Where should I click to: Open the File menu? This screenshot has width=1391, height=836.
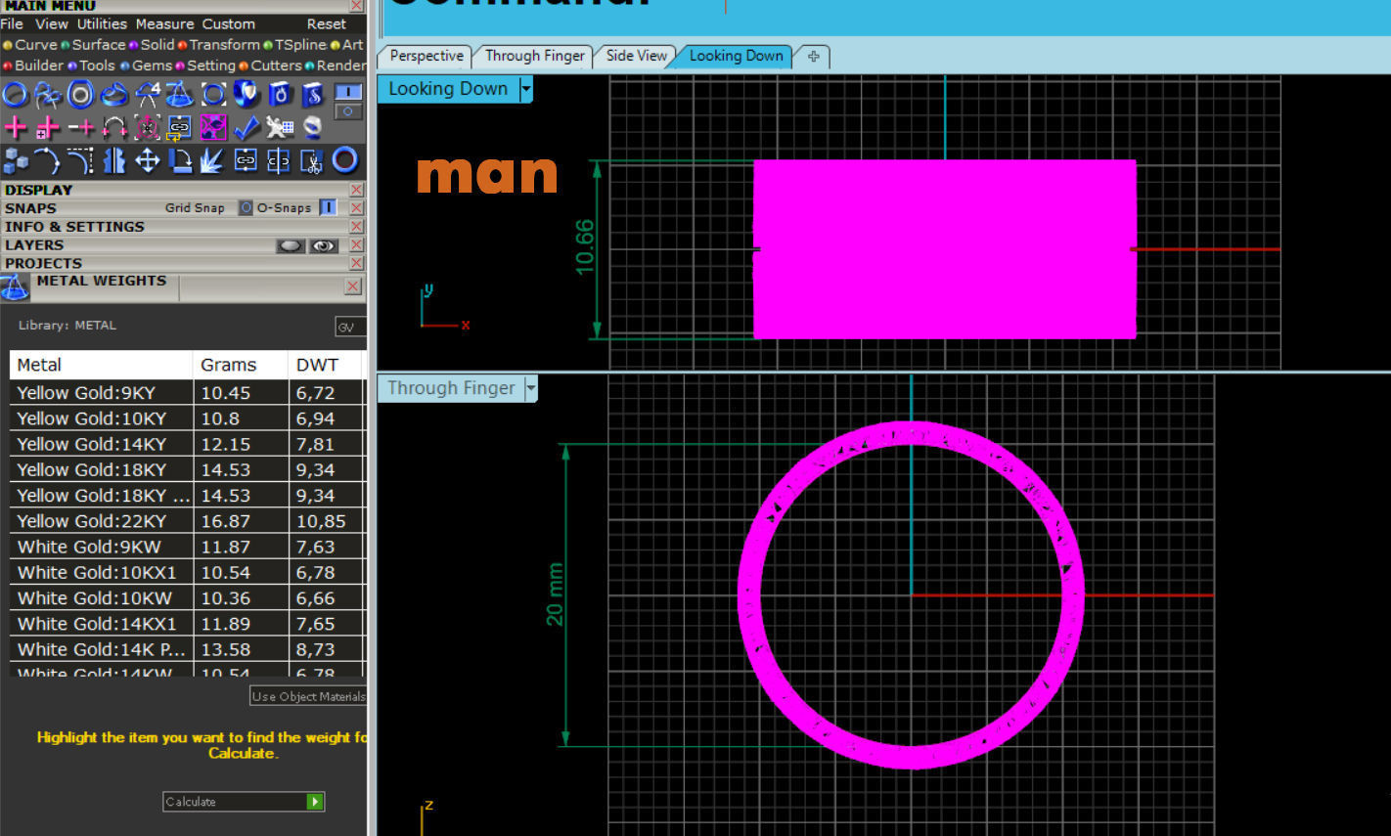click(x=12, y=23)
